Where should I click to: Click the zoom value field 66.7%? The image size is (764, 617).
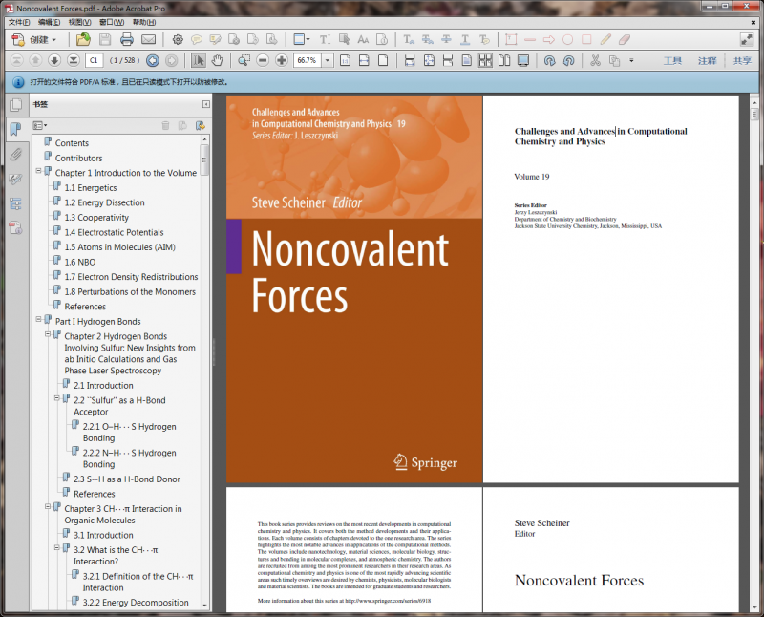[x=307, y=60]
